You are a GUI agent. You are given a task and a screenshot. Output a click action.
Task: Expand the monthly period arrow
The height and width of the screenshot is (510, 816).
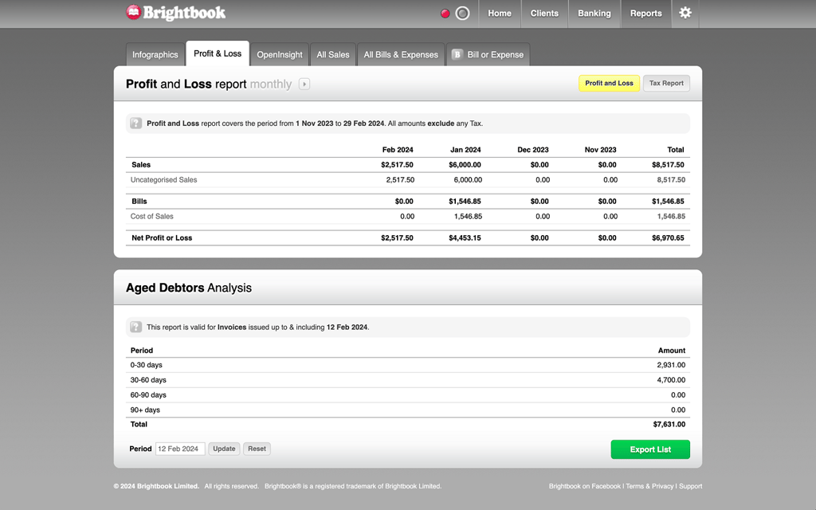(x=304, y=84)
